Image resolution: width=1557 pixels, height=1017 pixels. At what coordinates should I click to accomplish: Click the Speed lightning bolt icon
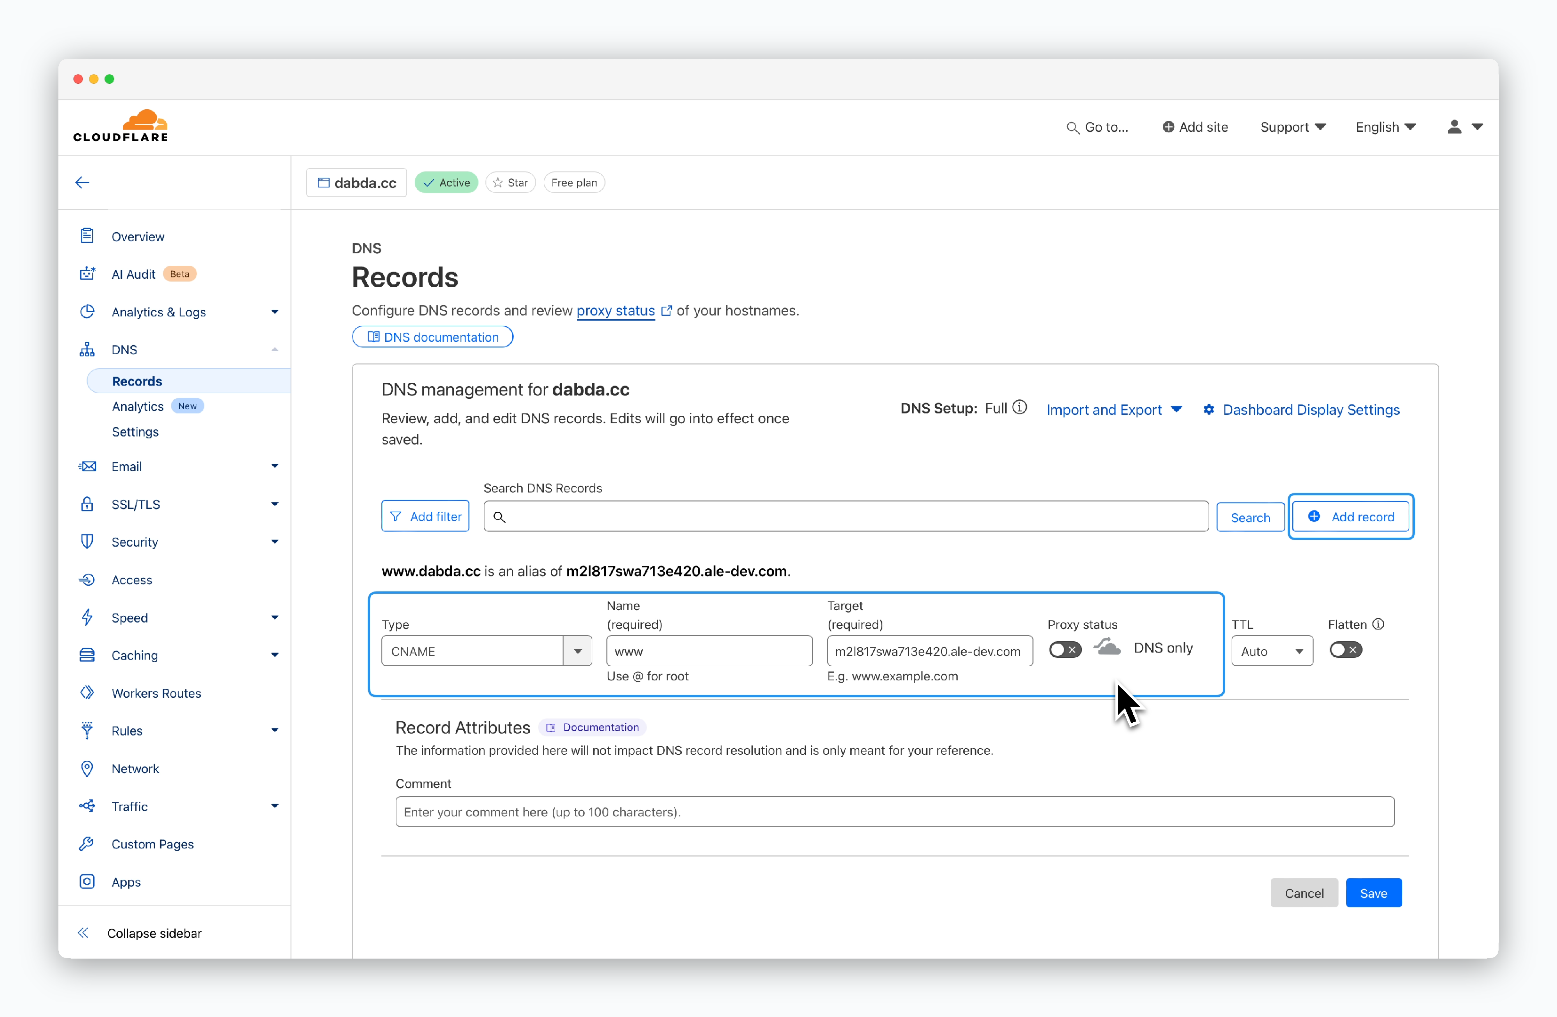87,617
